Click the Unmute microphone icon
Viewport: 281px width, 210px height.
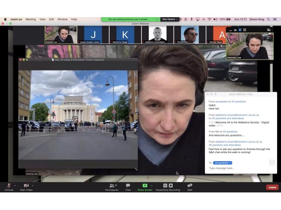(9, 186)
